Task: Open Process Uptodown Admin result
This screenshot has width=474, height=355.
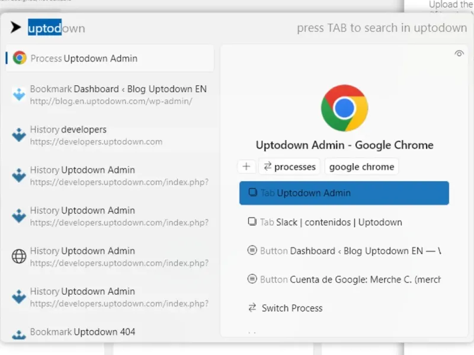Action: click(110, 58)
